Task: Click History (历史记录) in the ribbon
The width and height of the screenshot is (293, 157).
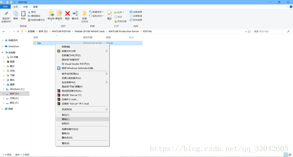Action: tap(120, 21)
